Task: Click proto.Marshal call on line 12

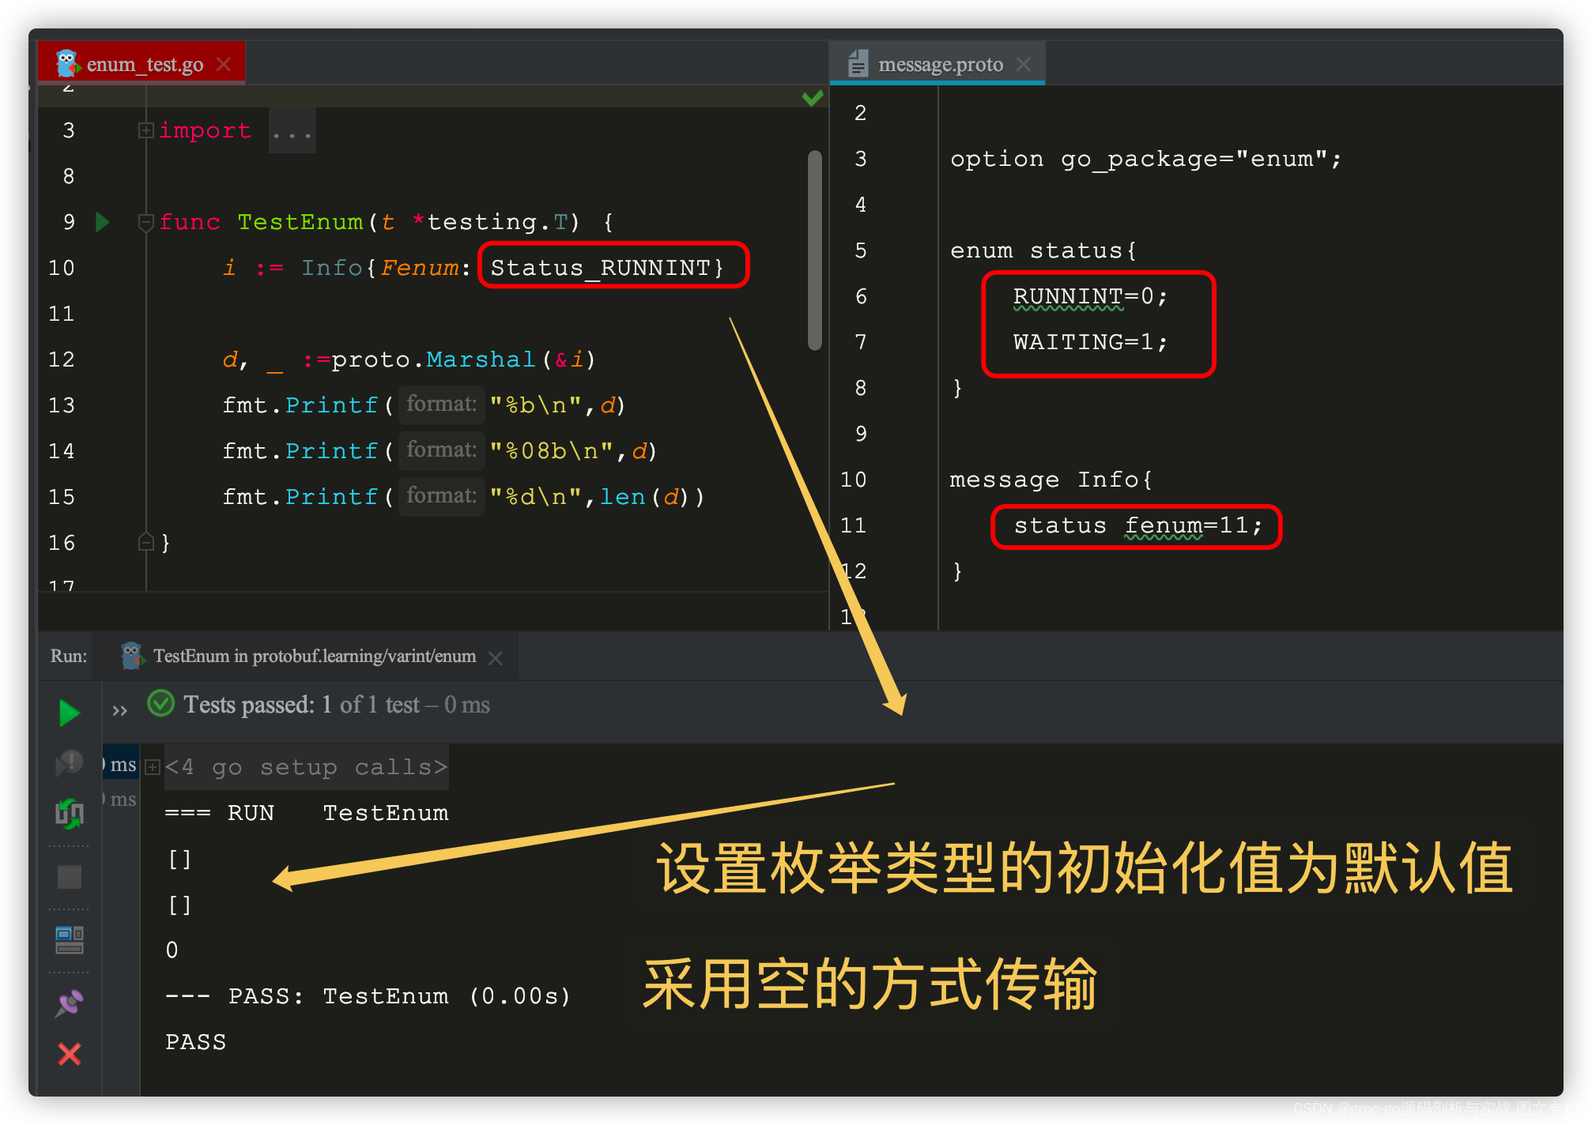Action: (x=463, y=359)
